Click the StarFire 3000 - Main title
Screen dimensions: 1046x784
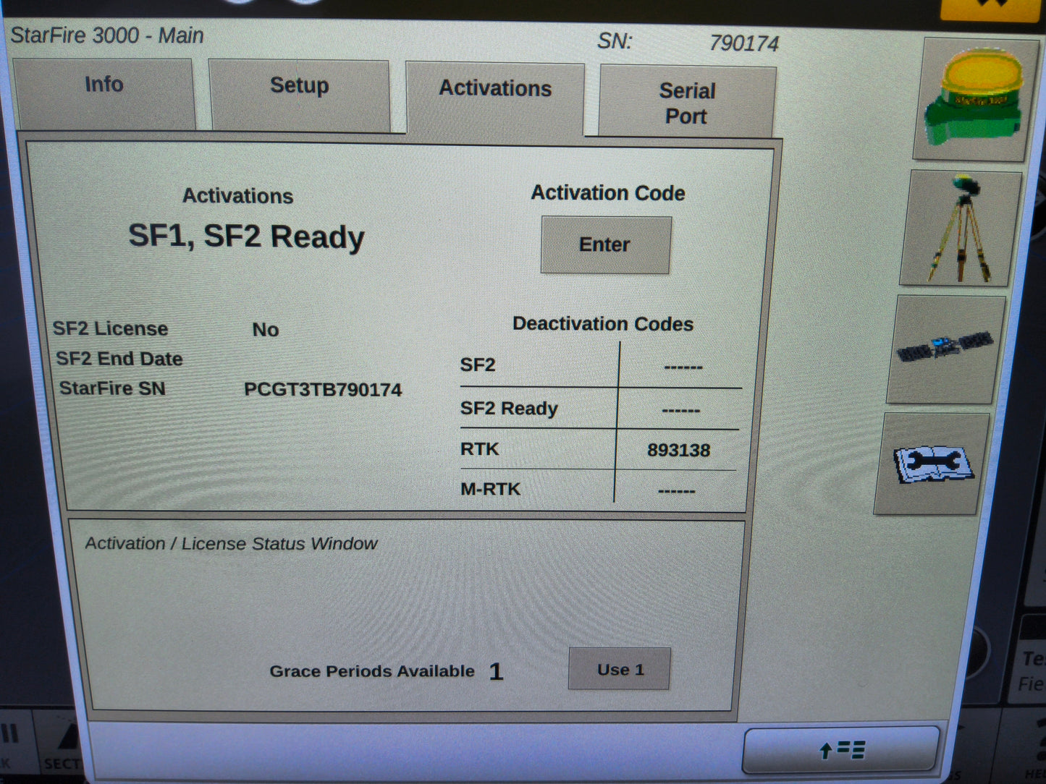pos(107,35)
